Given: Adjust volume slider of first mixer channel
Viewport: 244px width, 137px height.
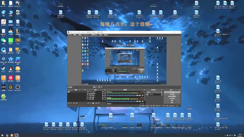Looking at the screenshot, I should pos(122,96).
